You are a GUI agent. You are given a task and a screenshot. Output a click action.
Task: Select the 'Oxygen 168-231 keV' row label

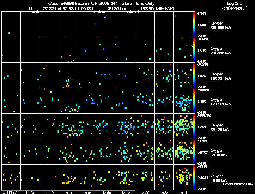point(221,76)
